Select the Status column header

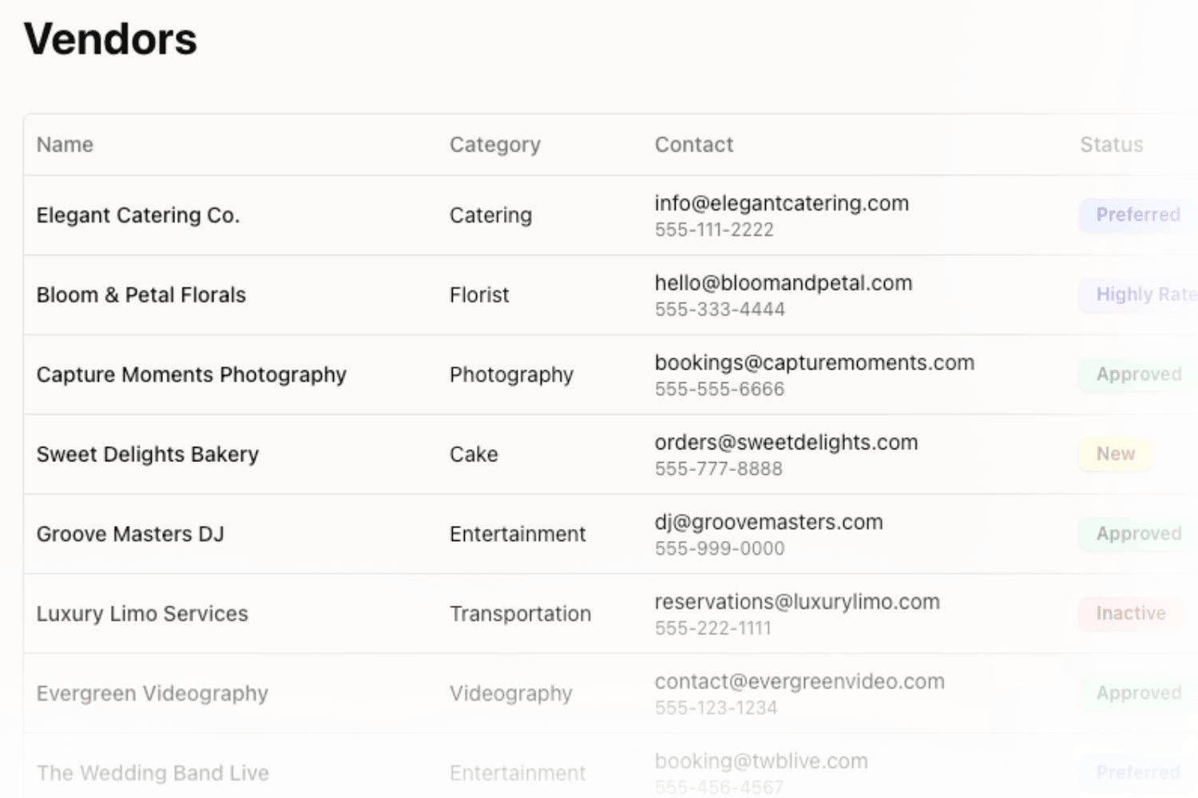coord(1111,144)
